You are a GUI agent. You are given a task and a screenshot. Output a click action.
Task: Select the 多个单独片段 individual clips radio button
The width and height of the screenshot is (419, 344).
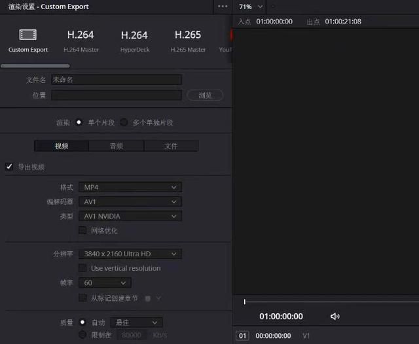coord(124,122)
